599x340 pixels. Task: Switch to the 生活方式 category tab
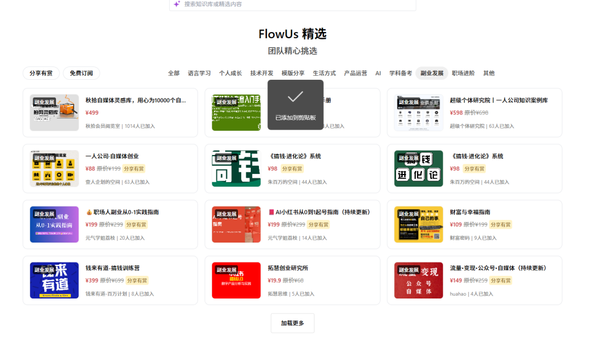point(324,73)
